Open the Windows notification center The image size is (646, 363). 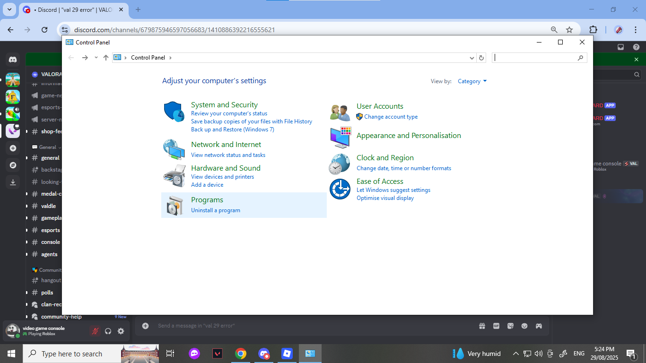pyautogui.click(x=631, y=354)
